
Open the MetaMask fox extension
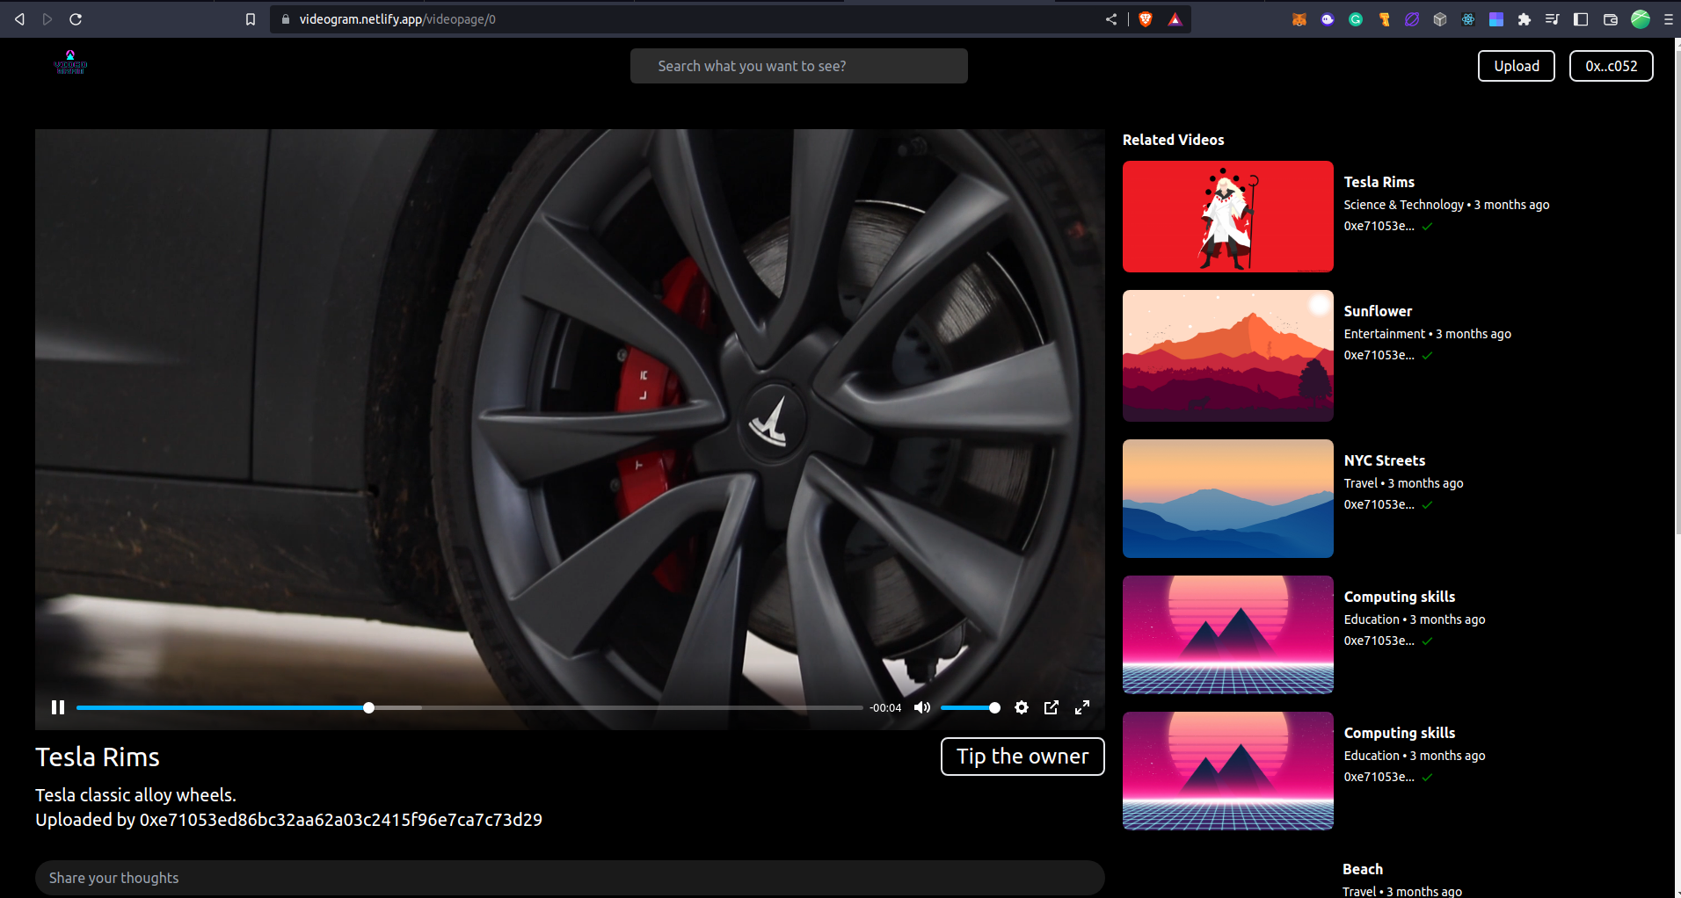(x=1299, y=19)
